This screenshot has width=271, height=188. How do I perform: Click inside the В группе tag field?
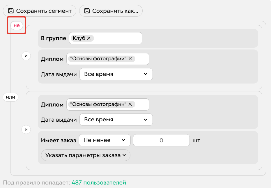click(116, 38)
